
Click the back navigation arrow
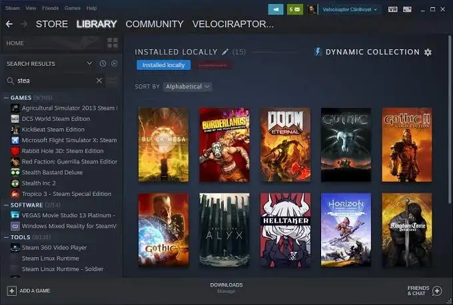click(x=9, y=24)
